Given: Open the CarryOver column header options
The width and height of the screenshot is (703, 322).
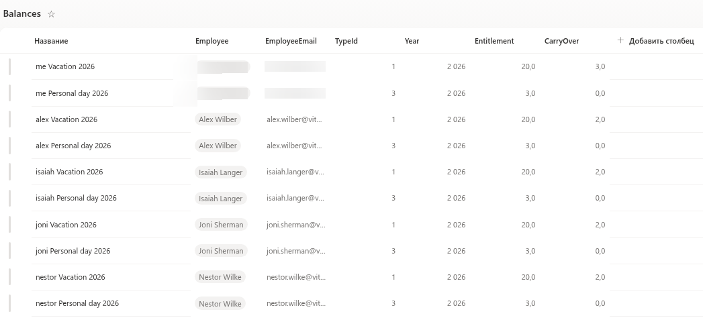Looking at the screenshot, I should (561, 41).
